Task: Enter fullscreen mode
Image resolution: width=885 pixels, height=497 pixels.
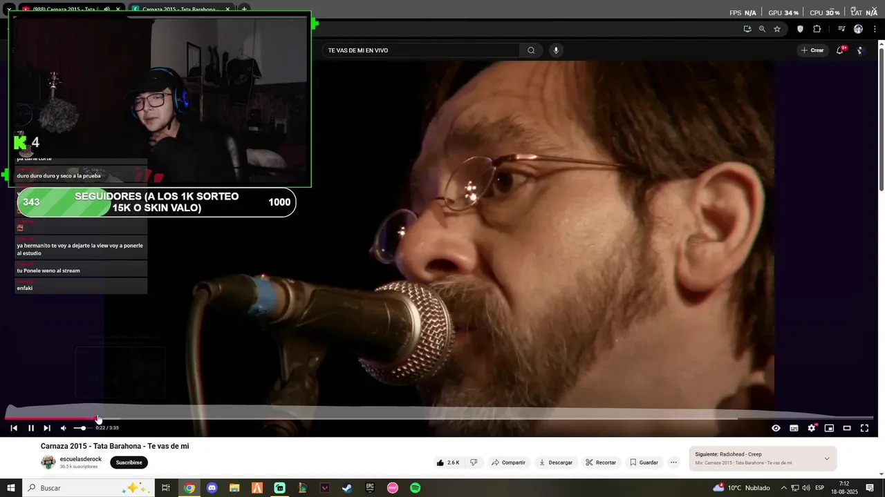Action: (x=864, y=428)
